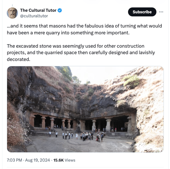
Task: Click the green shrub on the right hillside
Action: tap(131, 80)
